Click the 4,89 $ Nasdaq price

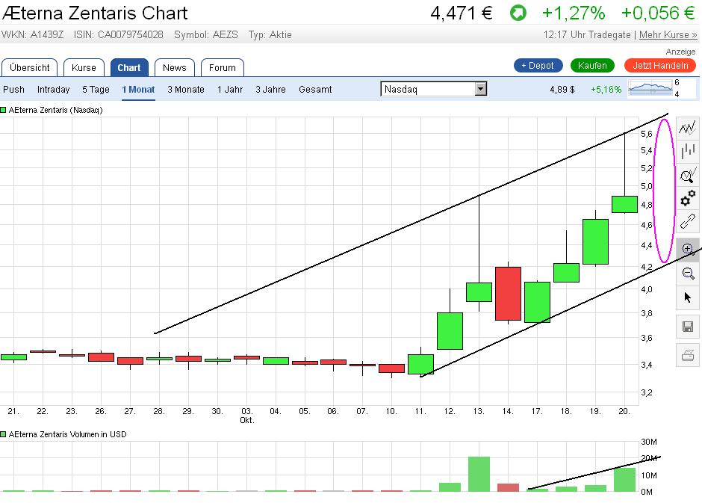click(562, 90)
